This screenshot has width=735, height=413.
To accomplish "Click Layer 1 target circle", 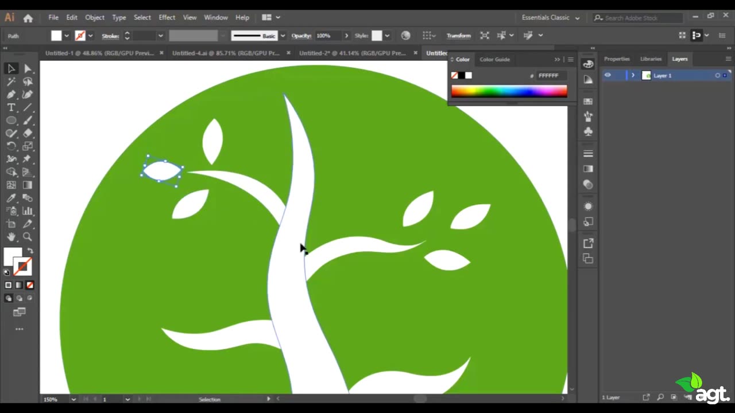I will pyautogui.click(x=717, y=76).
